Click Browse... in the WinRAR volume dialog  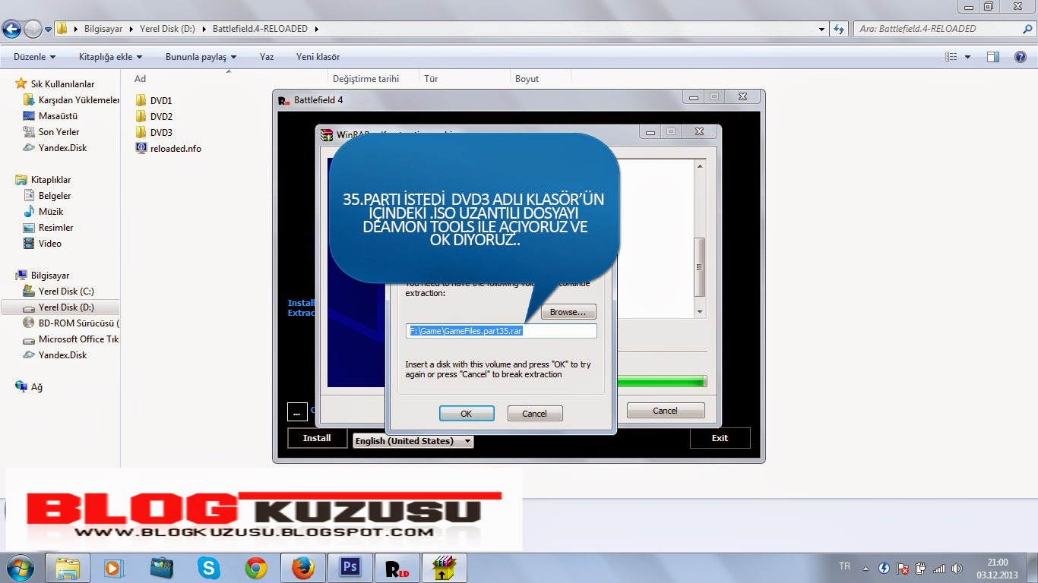point(568,312)
